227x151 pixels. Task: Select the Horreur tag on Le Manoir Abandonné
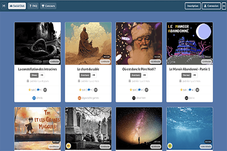coord(186,75)
